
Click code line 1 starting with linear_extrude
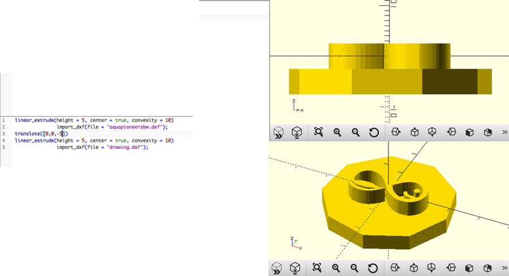(x=94, y=120)
